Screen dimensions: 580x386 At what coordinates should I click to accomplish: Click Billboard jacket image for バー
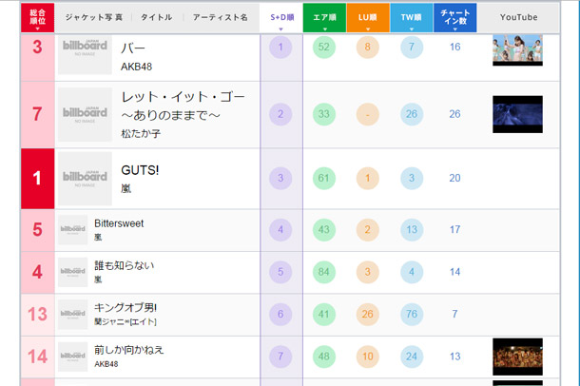click(x=85, y=54)
